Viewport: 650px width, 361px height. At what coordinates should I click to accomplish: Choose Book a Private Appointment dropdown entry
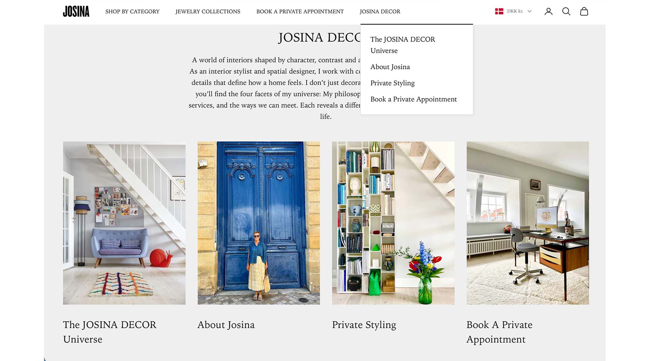click(x=413, y=99)
